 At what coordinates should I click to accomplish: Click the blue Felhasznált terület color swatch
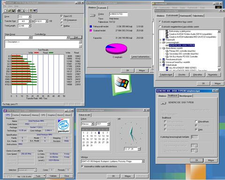(91, 27)
